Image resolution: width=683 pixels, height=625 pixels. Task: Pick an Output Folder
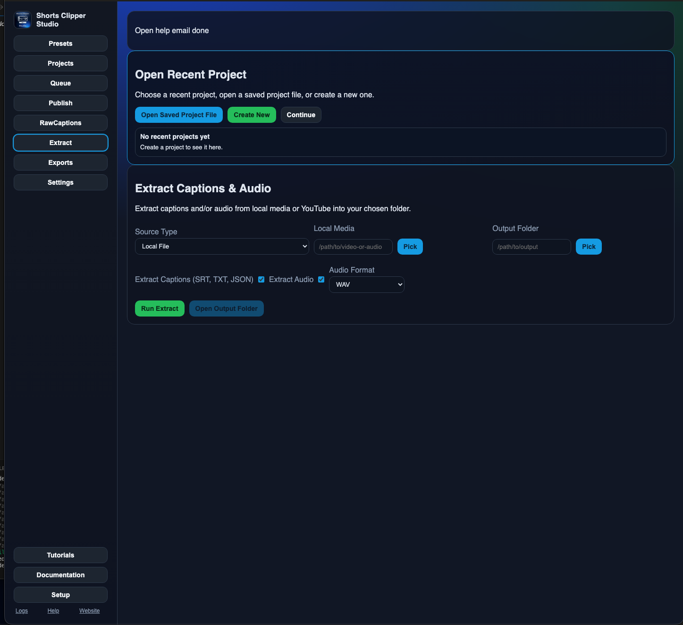point(589,247)
